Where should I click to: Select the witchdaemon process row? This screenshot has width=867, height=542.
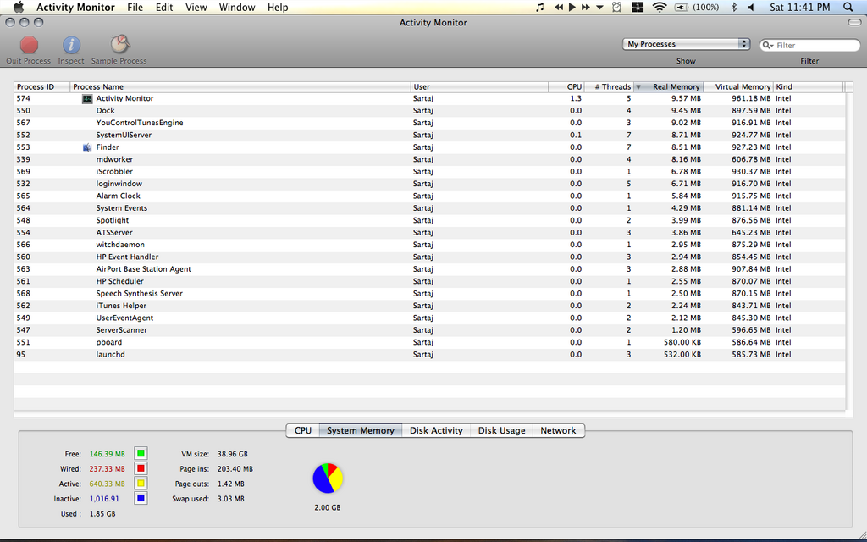[x=429, y=245]
